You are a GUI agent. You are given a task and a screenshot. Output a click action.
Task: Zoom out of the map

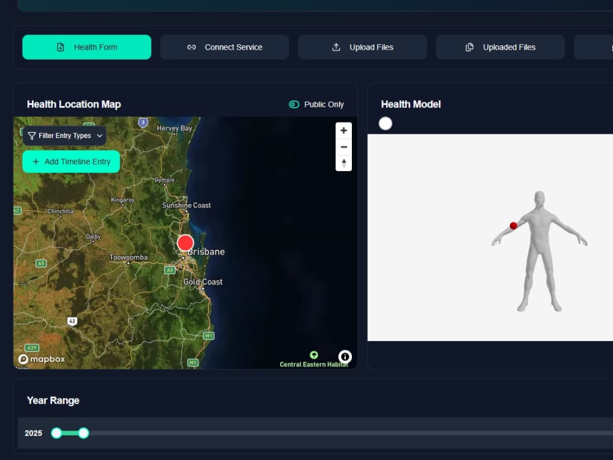point(344,147)
